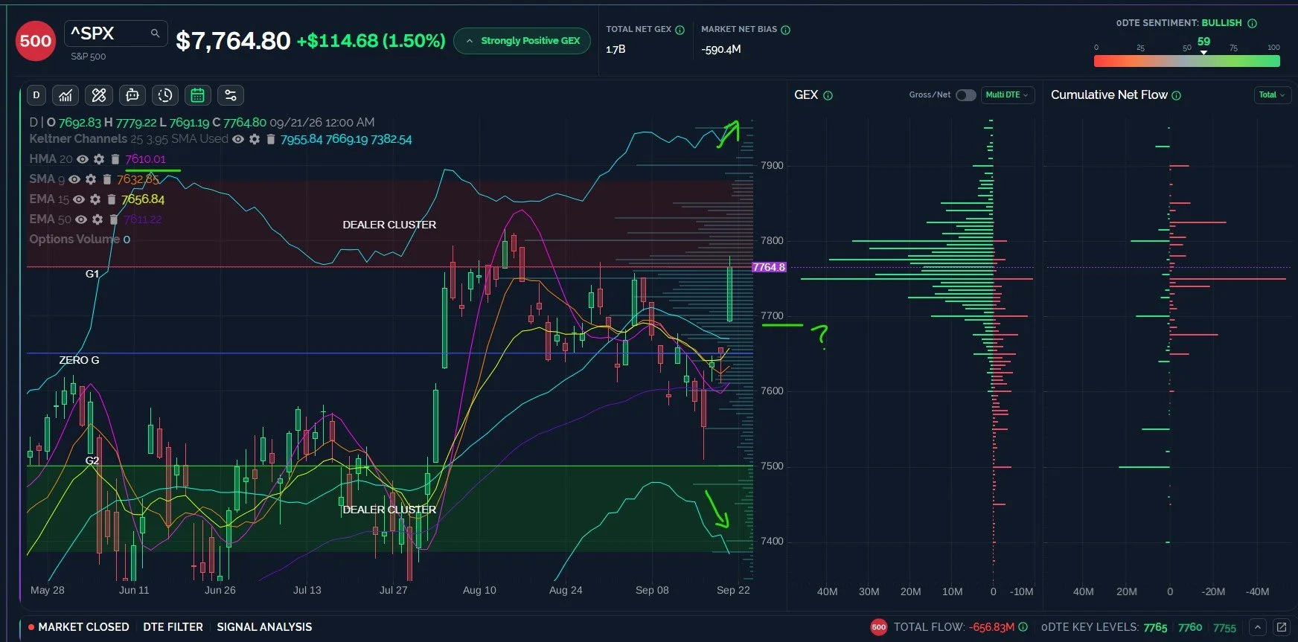Click the ^SPX ticker search field
1298x642 pixels.
(115, 33)
